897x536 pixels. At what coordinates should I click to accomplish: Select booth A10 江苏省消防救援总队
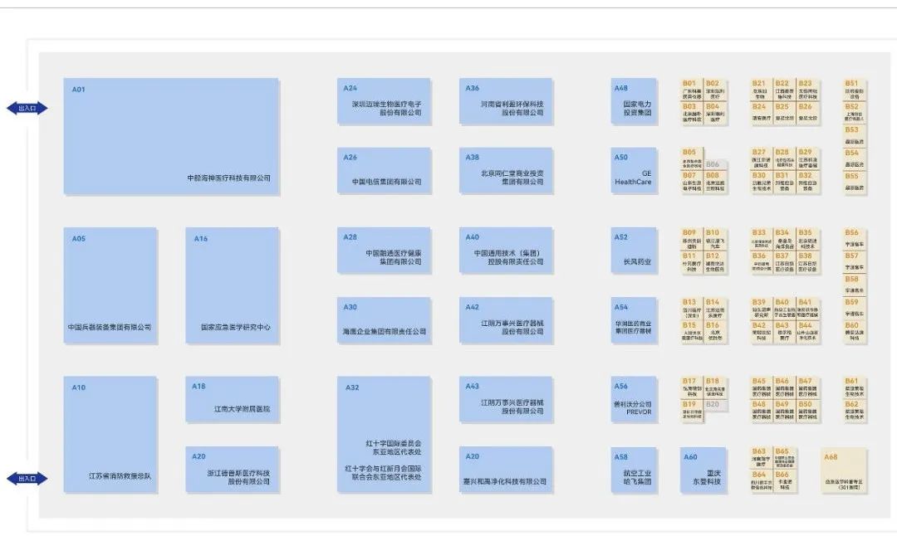[110, 434]
